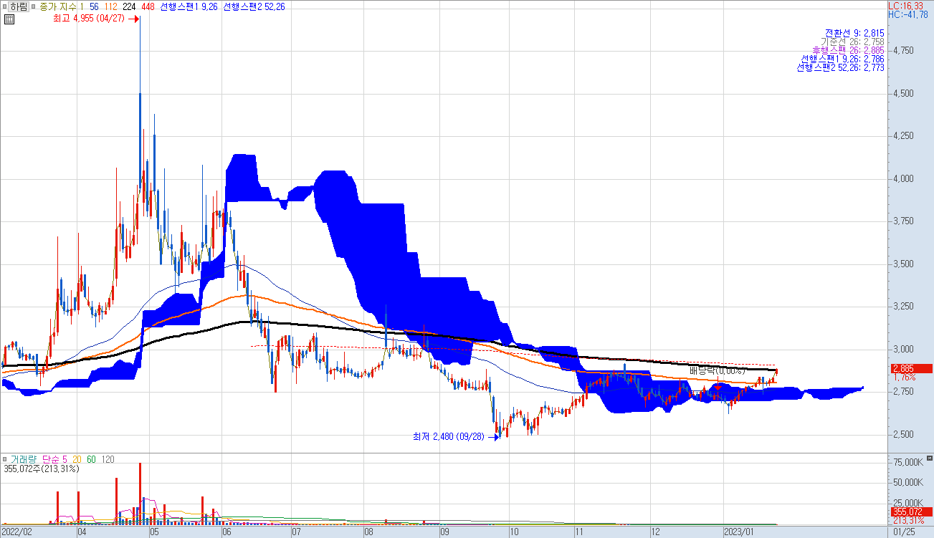The width and height of the screenshot is (934, 538).
Task: Click the 4,750 price axis label
Action: (903, 50)
